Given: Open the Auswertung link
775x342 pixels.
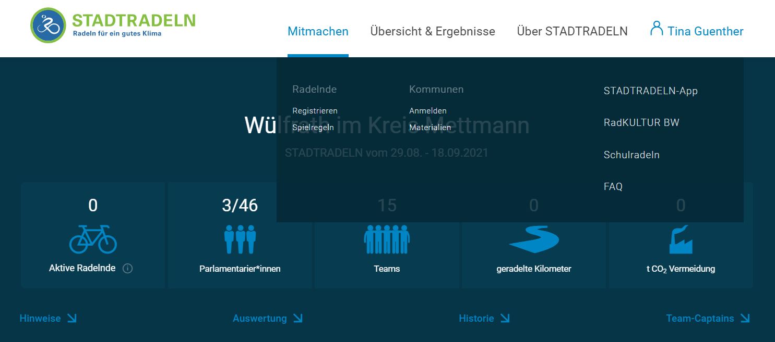Looking at the screenshot, I should point(259,318).
